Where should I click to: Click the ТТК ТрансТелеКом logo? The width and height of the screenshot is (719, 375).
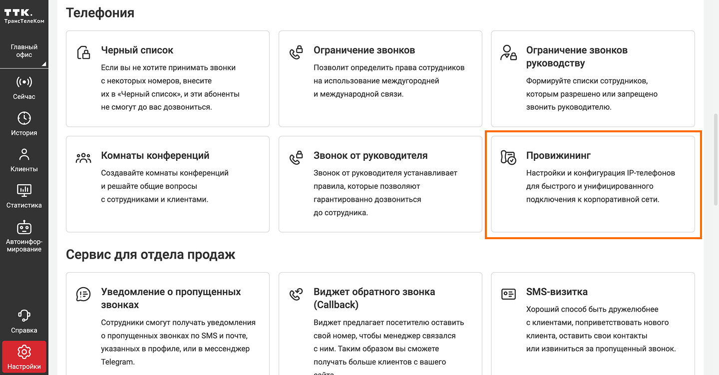(x=24, y=16)
